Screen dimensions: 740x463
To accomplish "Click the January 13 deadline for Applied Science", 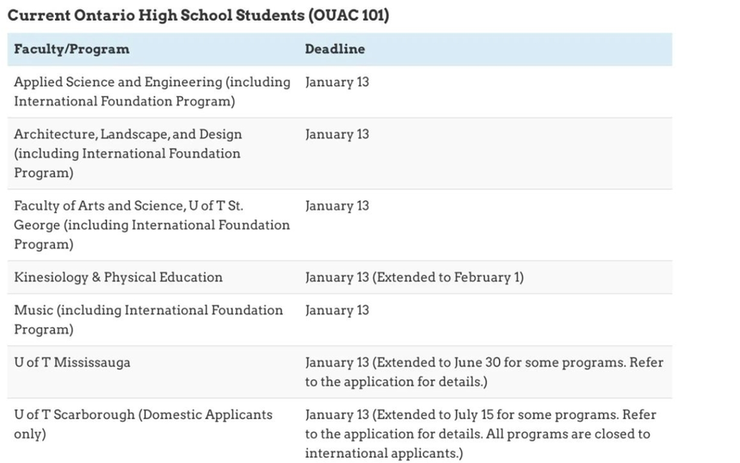I will (x=336, y=82).
